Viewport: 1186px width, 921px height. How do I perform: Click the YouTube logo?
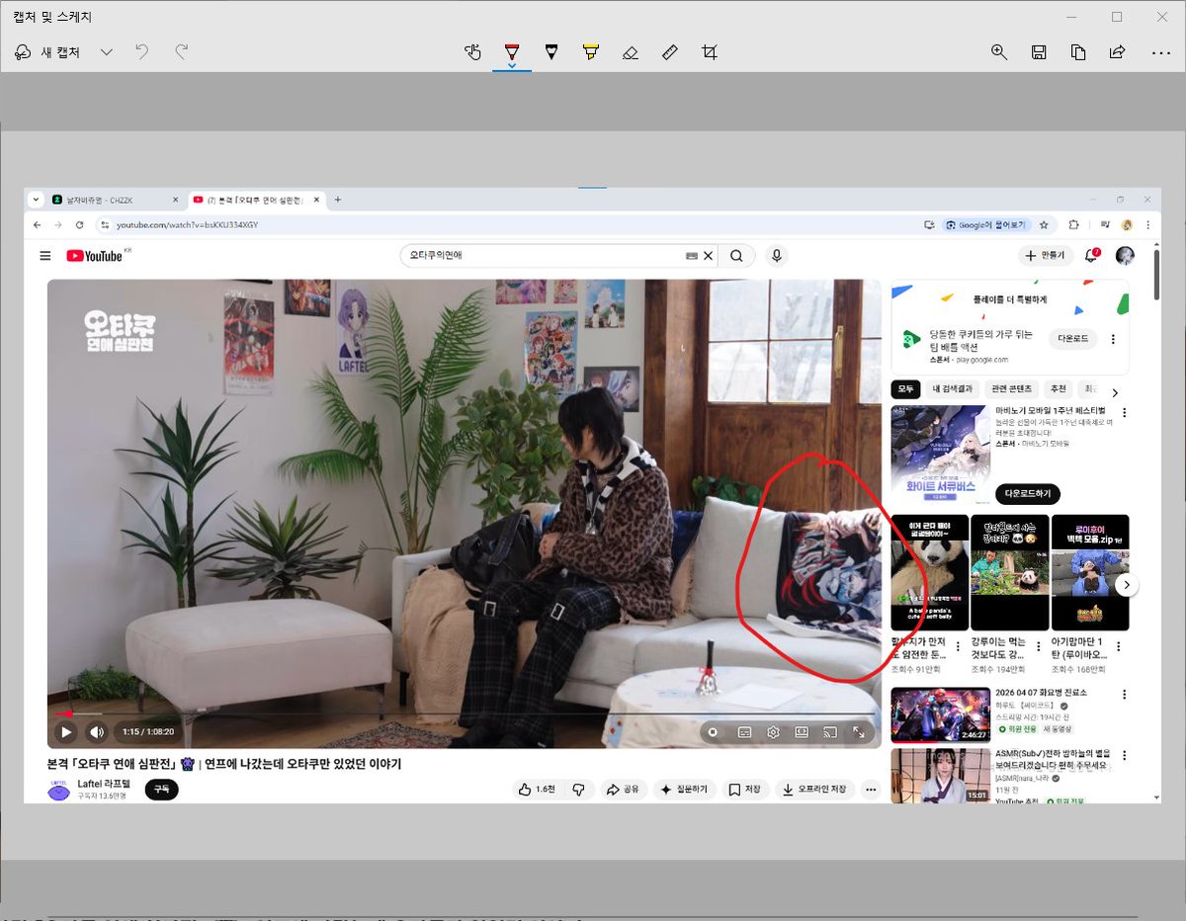point(96,256)
